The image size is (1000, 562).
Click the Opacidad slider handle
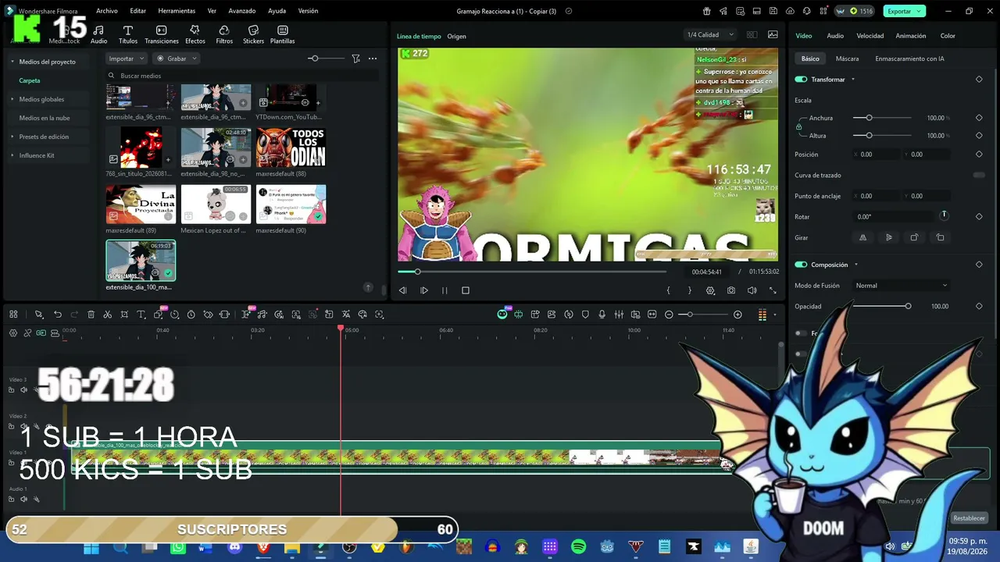point(908,306)
